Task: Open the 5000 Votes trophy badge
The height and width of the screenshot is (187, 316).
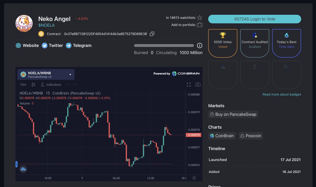Action: [x=223, y=43]
